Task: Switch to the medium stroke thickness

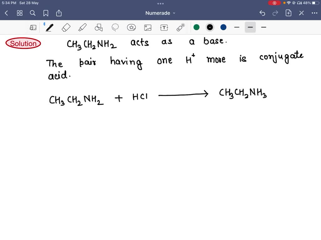Action: coord(250,27)
